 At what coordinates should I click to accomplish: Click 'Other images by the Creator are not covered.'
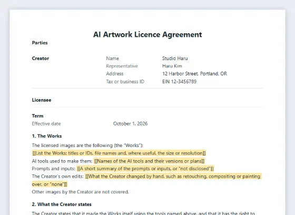[x=80, y=192]
